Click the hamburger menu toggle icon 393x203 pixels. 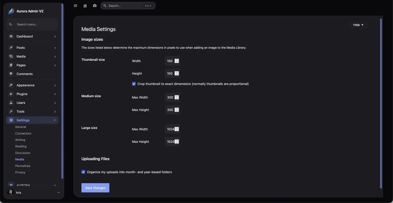tap(75, 6)
